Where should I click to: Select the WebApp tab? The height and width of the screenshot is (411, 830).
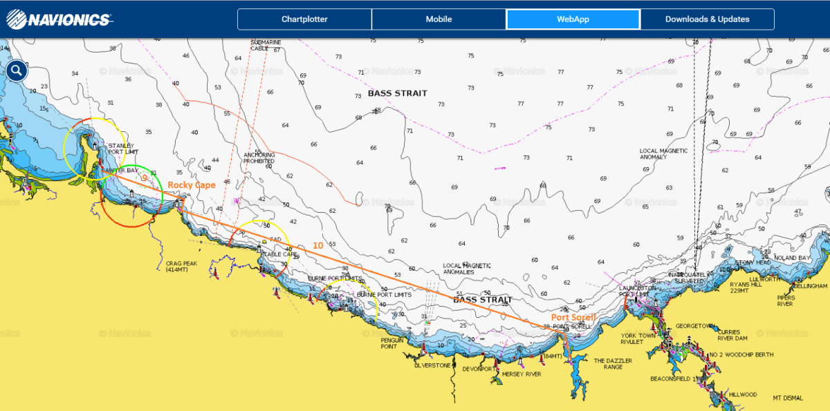(573, 19)
